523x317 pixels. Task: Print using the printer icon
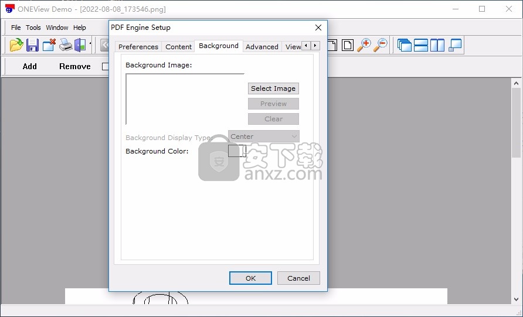66,45
